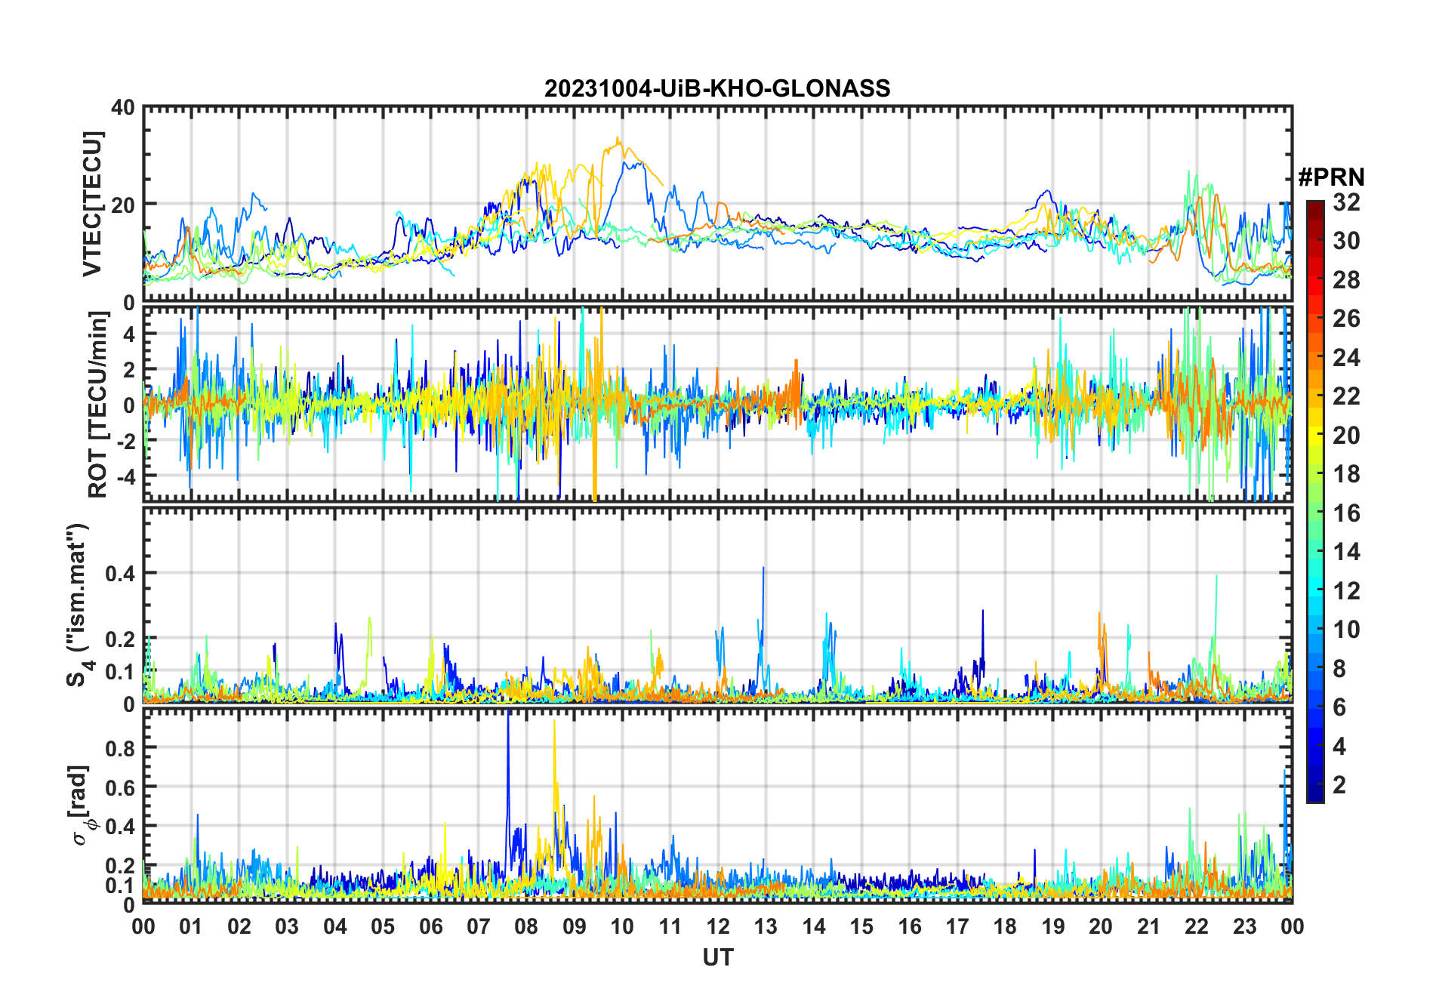Click UT time tick "19"
1436x1004 pixels.
click(x=1053, y=926)
